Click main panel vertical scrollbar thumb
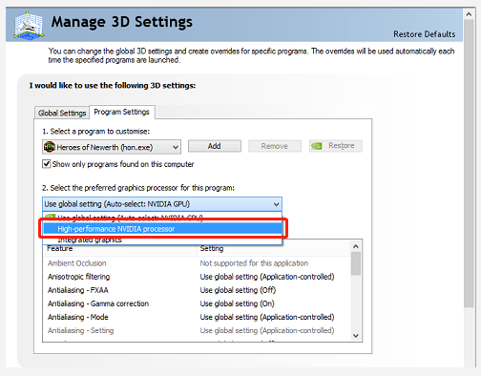The height and width of the screenshot is (376, 481). point(469,163)
